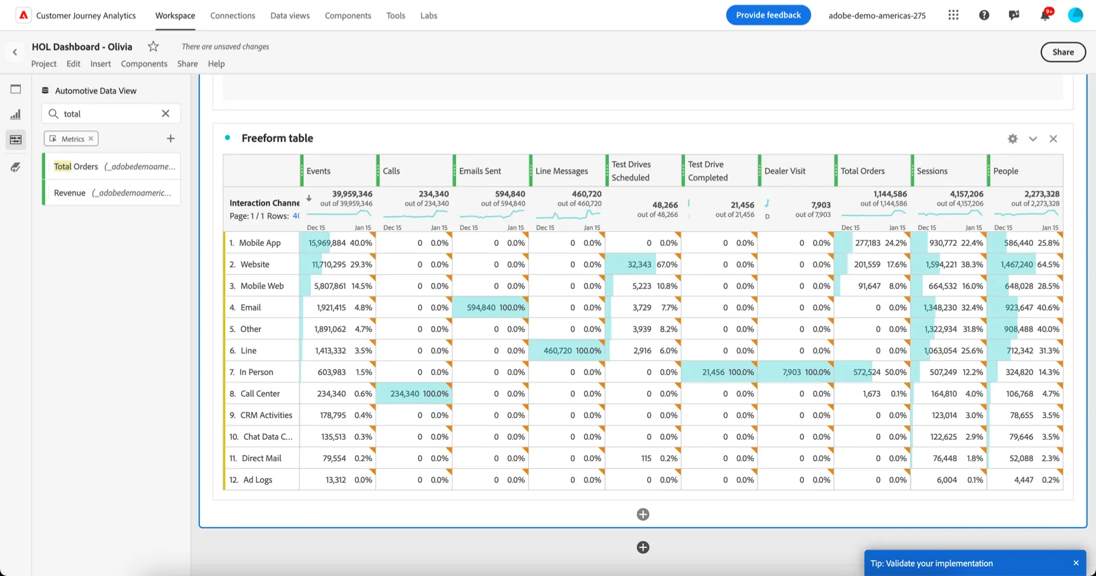
Task: Open the Data Dictionary rail icon
Action: [x=16, y=167]
